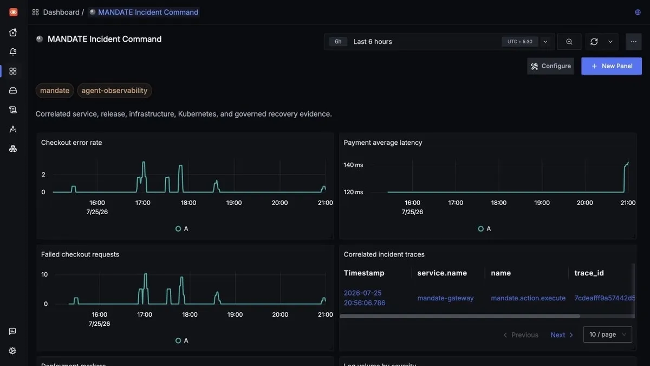Screen dimensions: 650x366
Task: Click the agent-observability tag
Action: (114, 91)
